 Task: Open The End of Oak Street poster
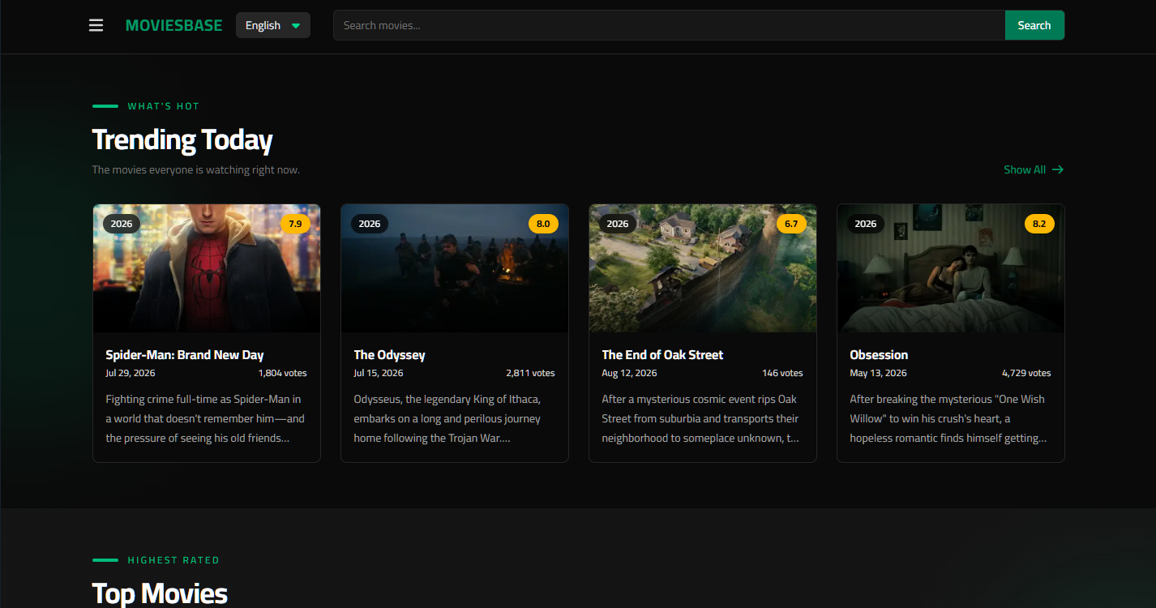[703, 268]
